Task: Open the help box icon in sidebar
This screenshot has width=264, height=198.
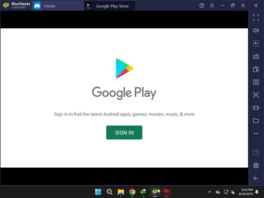Action: coord(256,153)
